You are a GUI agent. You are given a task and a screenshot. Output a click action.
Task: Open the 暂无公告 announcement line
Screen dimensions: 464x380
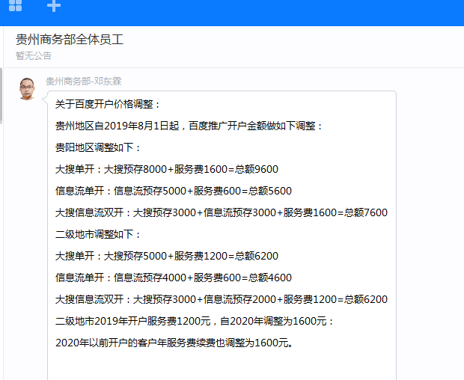point(34,55)
